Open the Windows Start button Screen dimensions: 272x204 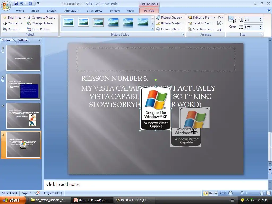coord(12,200)
